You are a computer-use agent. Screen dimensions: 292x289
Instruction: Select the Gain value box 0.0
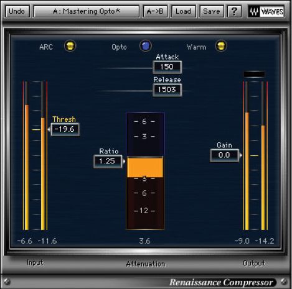(224, 155)
